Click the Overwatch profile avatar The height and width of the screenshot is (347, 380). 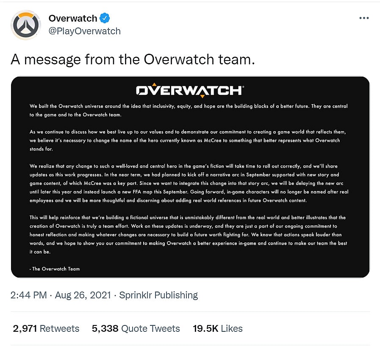point(26,25)
